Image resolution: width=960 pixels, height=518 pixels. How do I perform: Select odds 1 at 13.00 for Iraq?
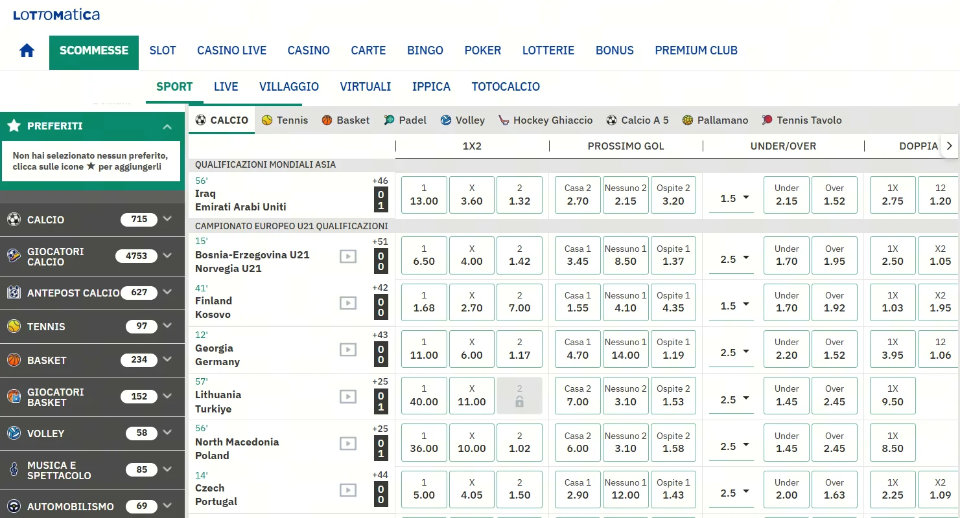(x=424, y=195)
